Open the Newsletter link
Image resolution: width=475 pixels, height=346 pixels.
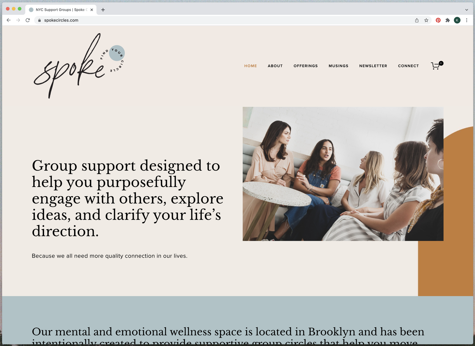tap(373, 66)
